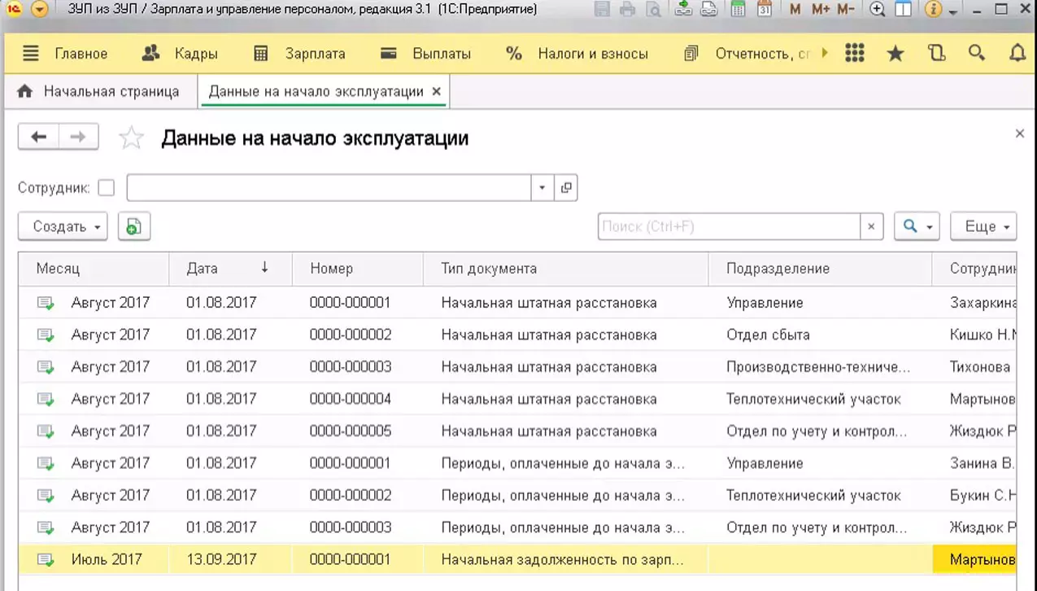The height and width of the screenshot is (591, 1037).
Task: Click the Print icon in the title bar
Action: pyautogui.click(x=627, y=10)
